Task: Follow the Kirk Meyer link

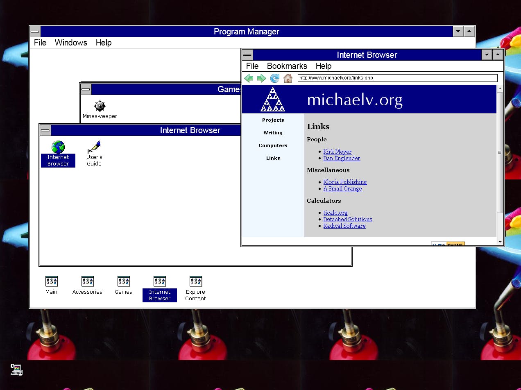Action: [337, 152]
